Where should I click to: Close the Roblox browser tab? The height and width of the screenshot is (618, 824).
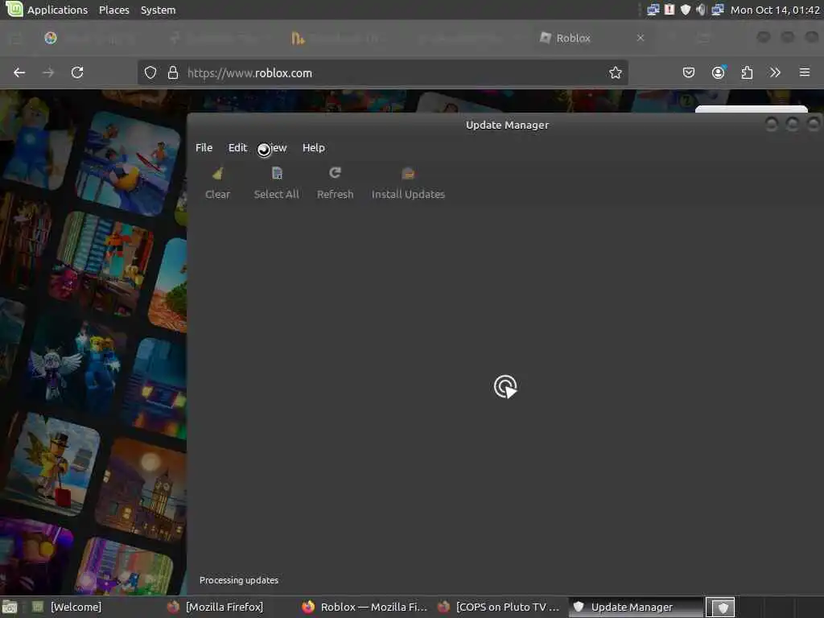click(640, 38)
